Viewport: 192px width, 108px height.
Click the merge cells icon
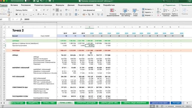pyautogui.click(x=76, y=14)
